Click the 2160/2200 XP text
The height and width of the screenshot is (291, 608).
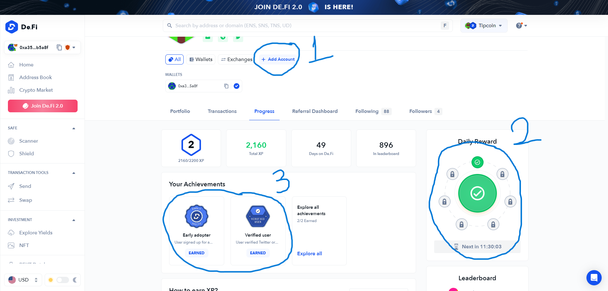(x=191, y=161)
